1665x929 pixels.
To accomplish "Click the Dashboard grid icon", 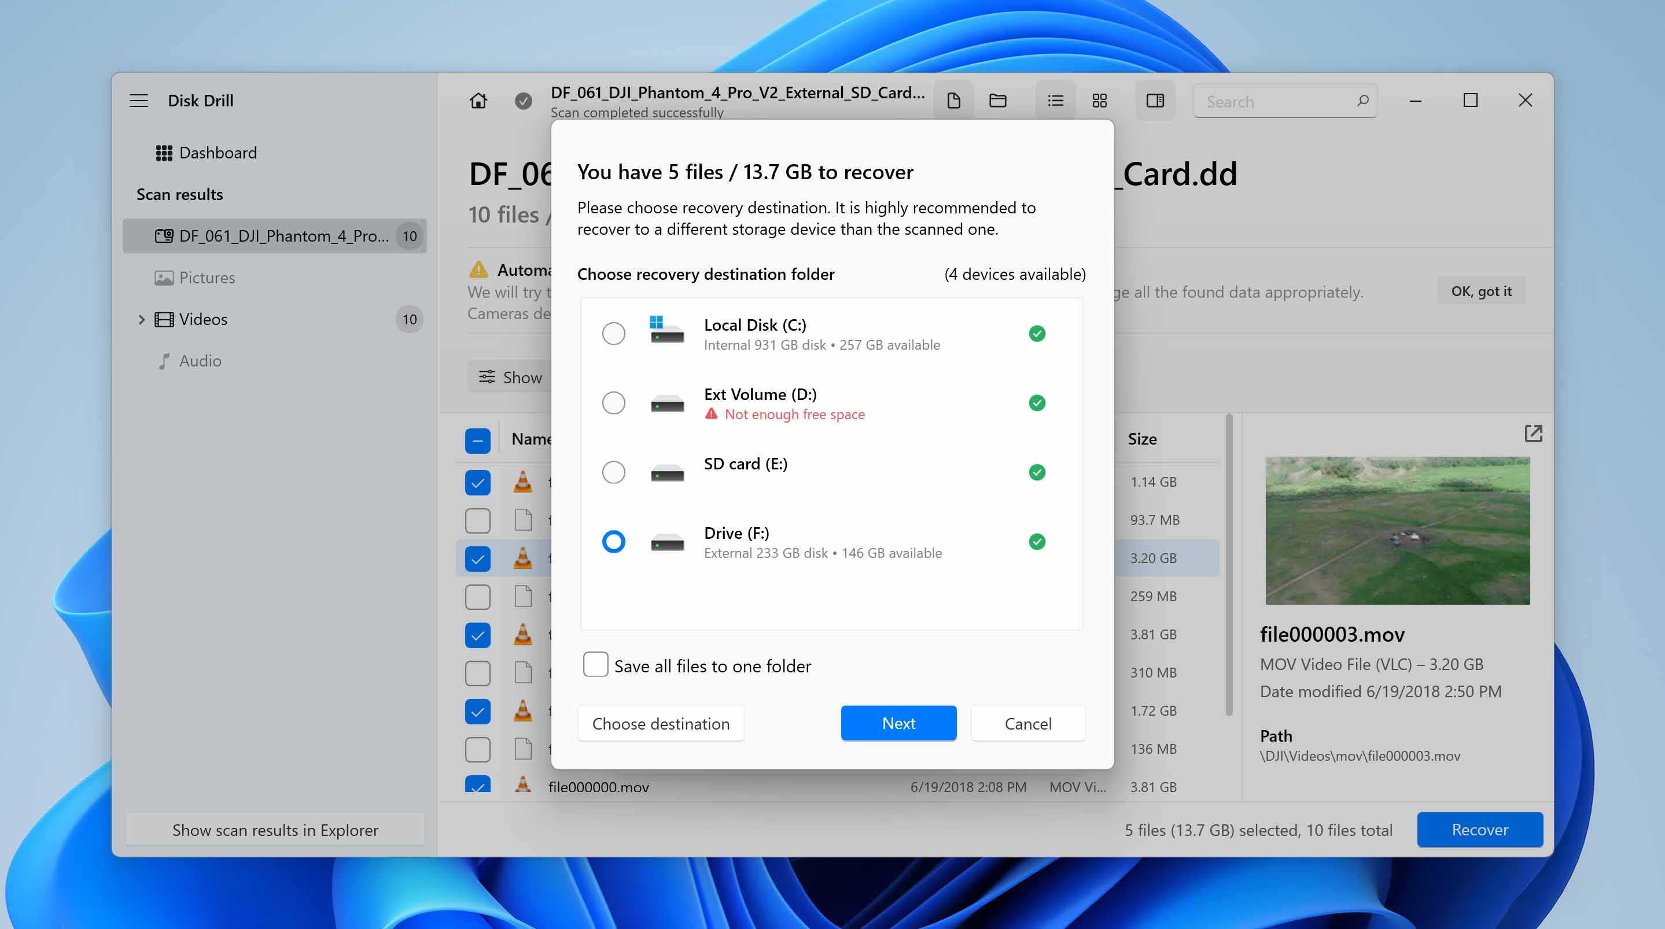I will pos(164,153).
